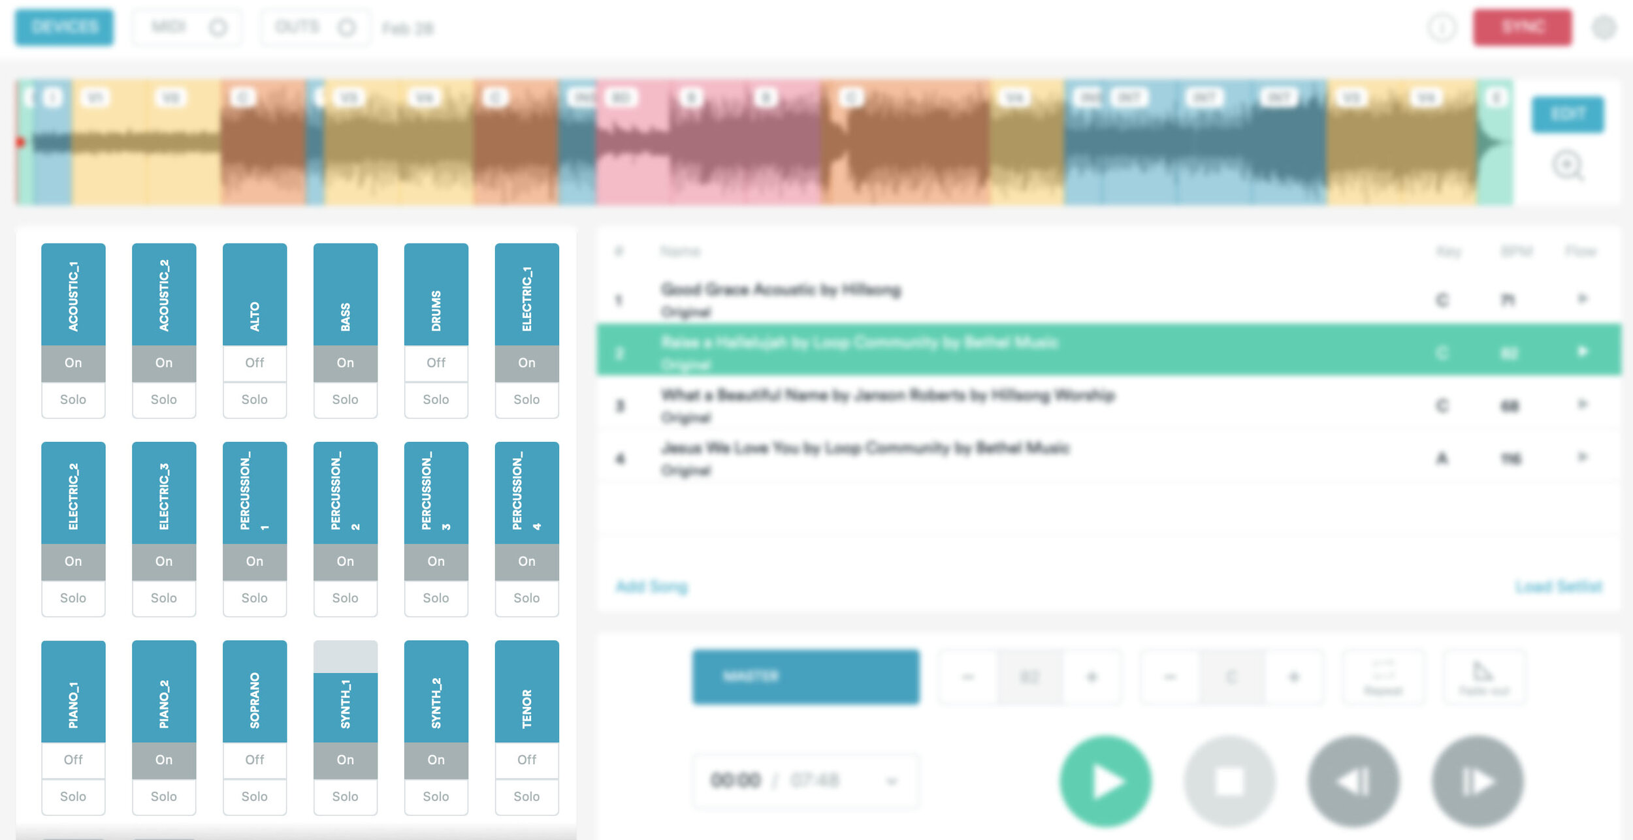
Task: Skip back to previous section
Action: [1353, 781]
